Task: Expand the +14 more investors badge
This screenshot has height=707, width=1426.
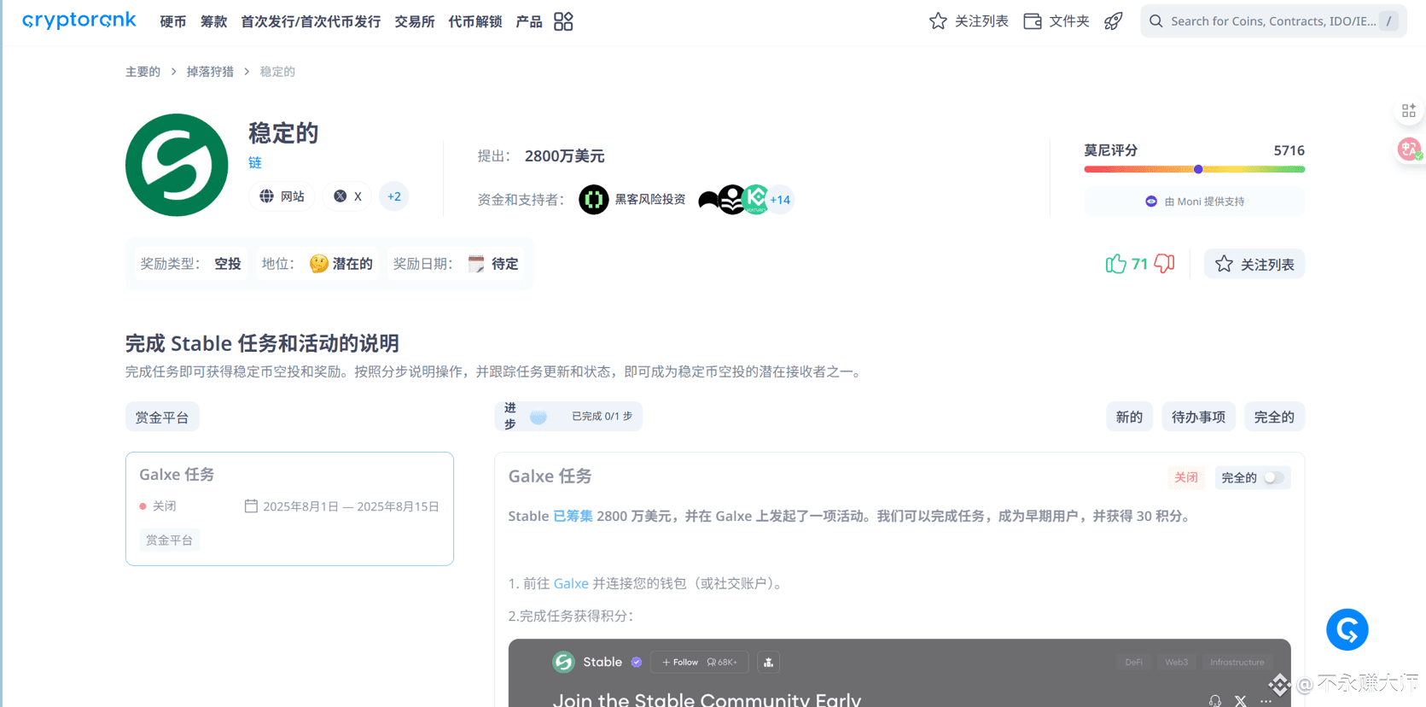Action: coord(780,200)
